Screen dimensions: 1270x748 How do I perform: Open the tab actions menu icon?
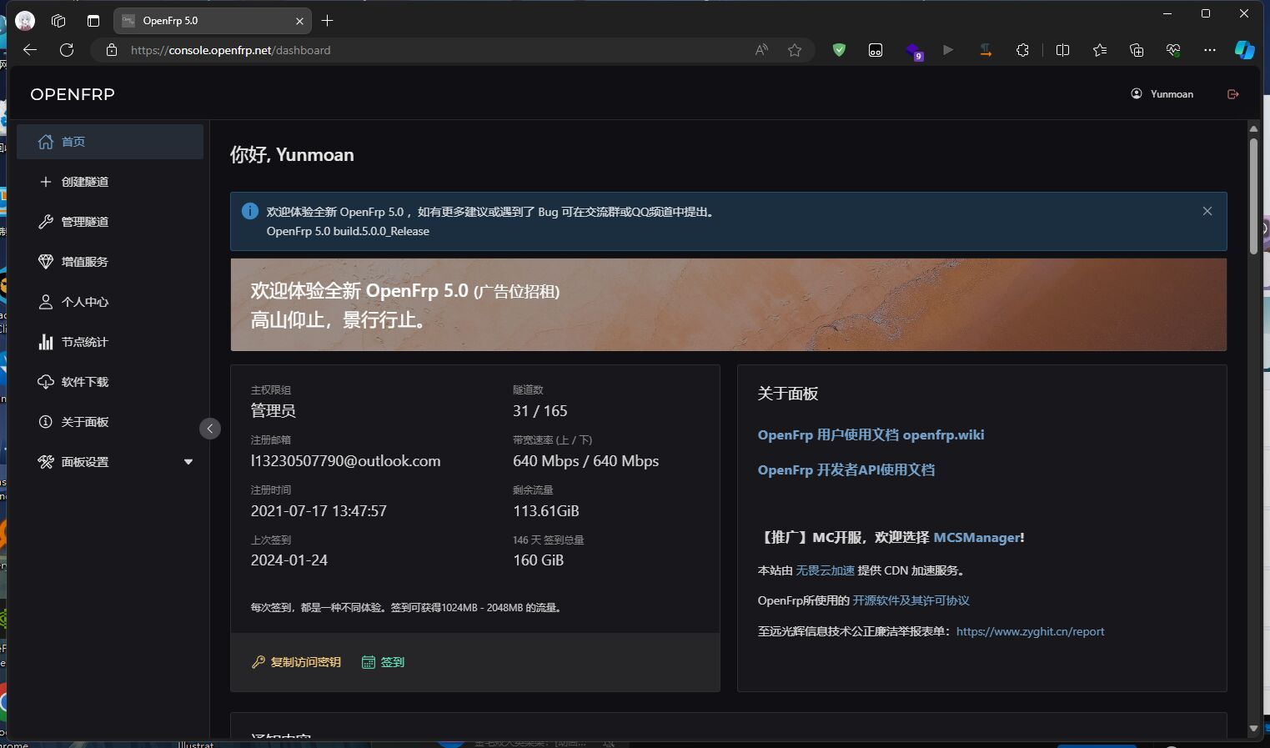93,21
